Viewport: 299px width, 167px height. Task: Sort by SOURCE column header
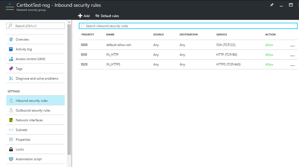[158, 35]
